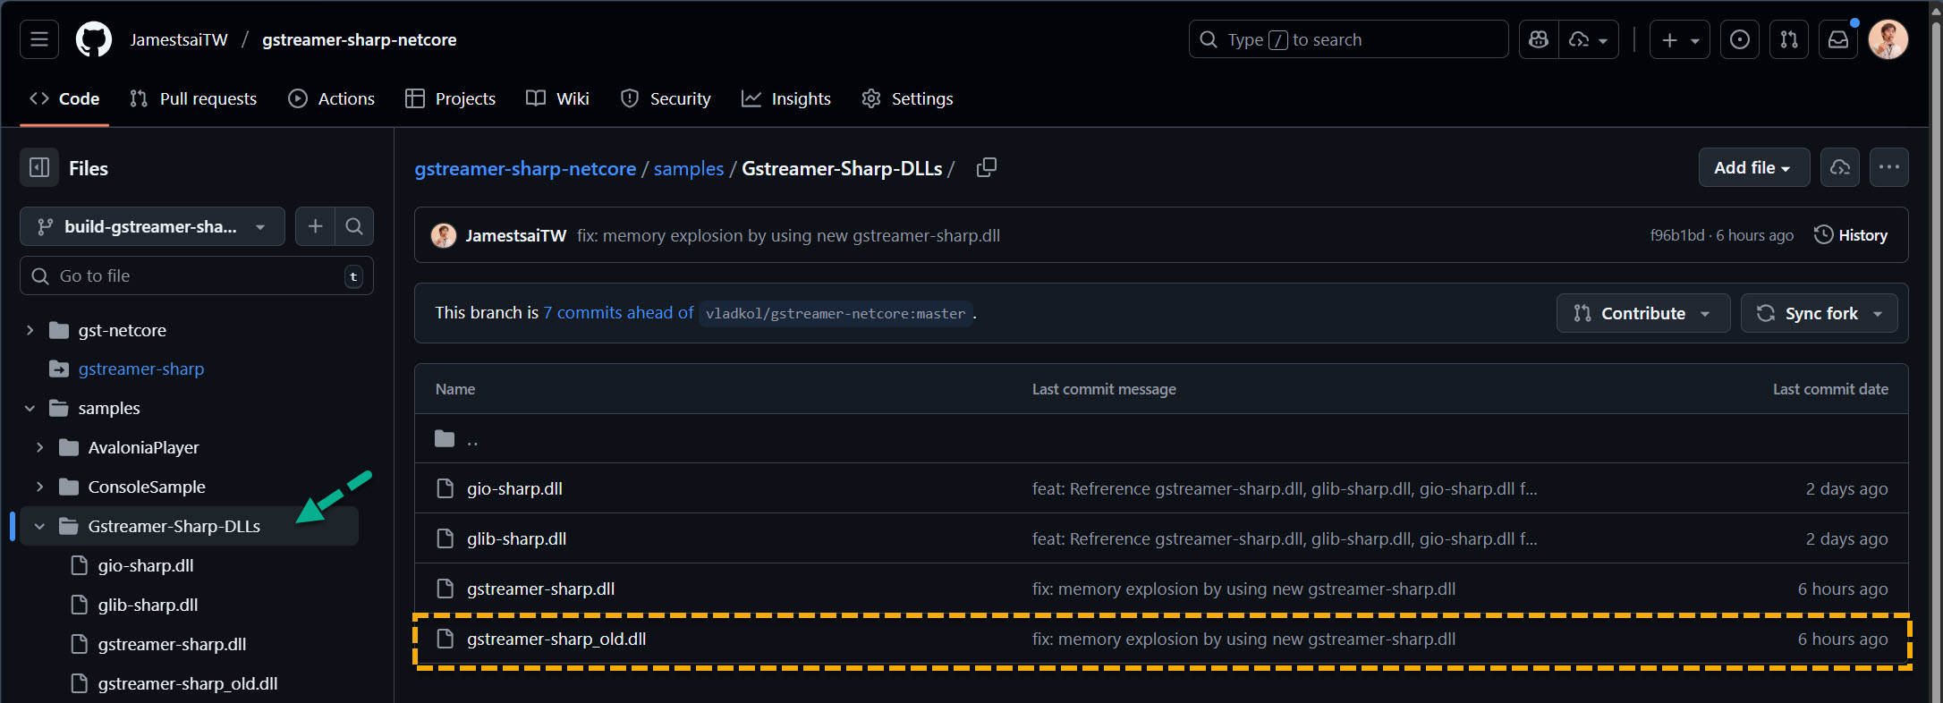Click the GitHub logo icon

[94, 40]
